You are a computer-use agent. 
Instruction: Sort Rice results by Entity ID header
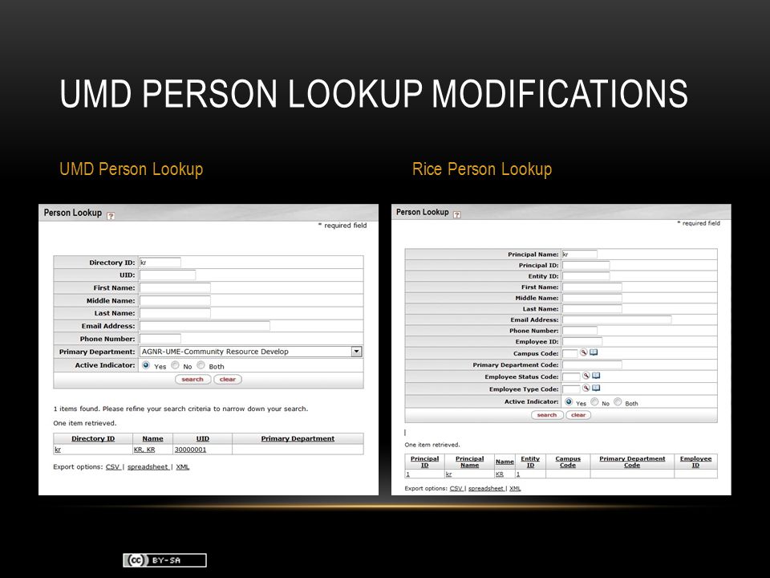click(530, 462)
